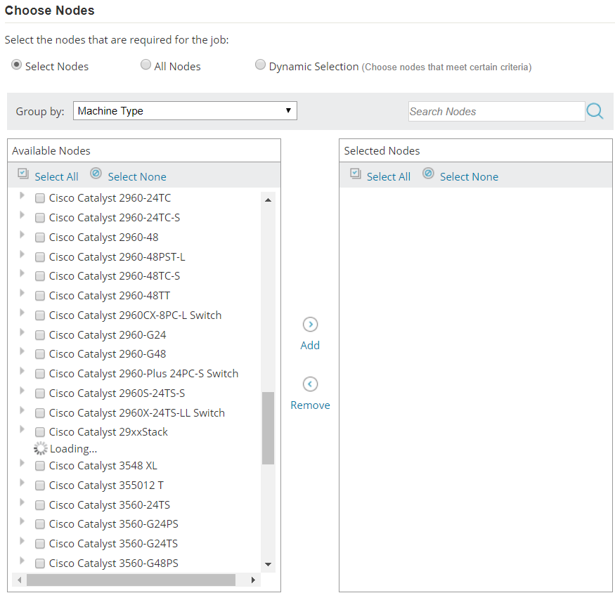Open the Group by Machine Type dropdown

click(185, 111)
